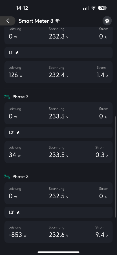
Task: Open the L3' row
Action: (58, 212)
